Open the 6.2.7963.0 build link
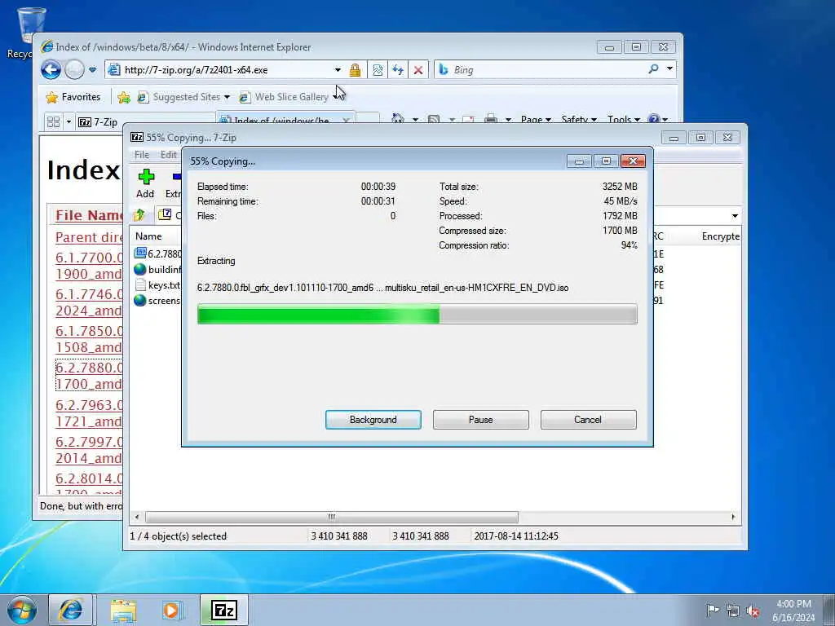This screenshot has width=835, height=626. [x=89, y=412]
